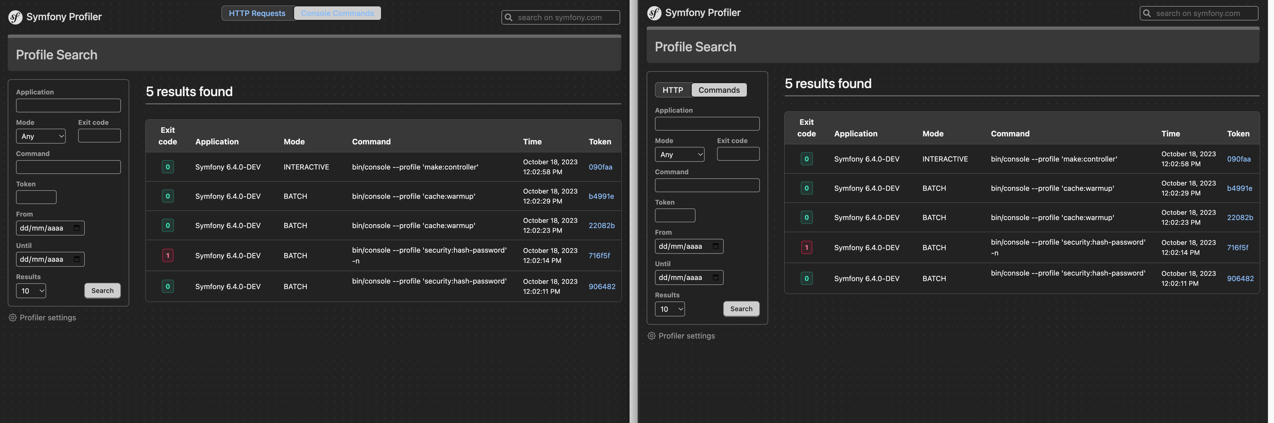Click search magnifier icon in right header
Image resolution: width=1274 pixels, height=423 pixels.
tap(1147, 13)
